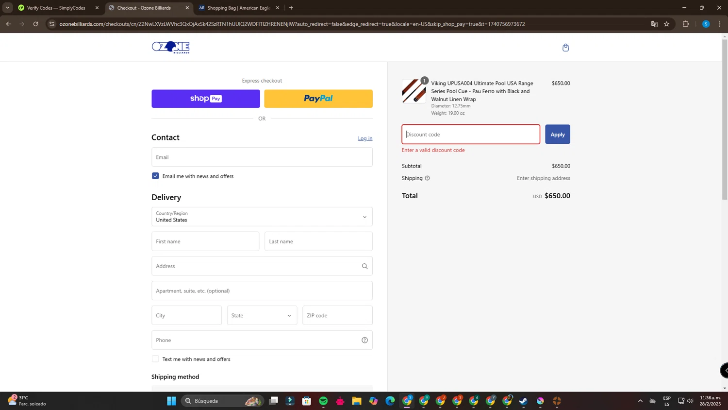The width and height of the screenshot is (728, 410).
Task: Click the 'Shipping method' heading
Action: coord(175,377)
